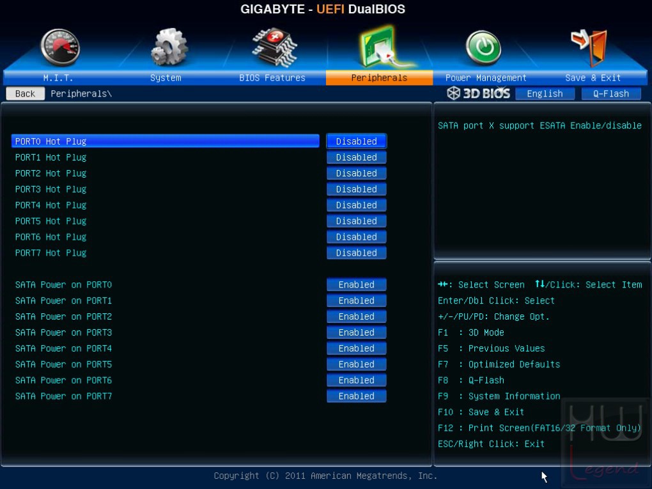Toggle SATA Power on PORT5 Enabled value
The width and height of the screenshot is (652, 489).
[356, 364]
